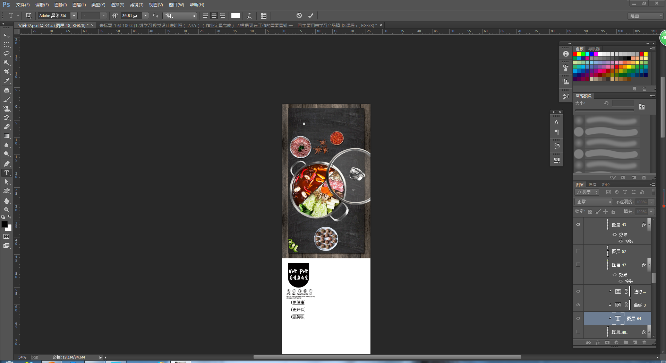Left align the text
666x363 pixels.
coord(206,16)
